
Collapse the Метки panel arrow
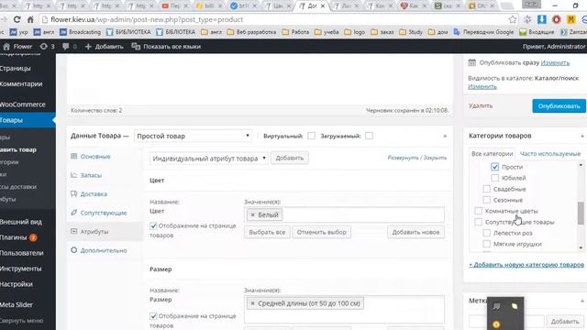(x=582, y=301)
